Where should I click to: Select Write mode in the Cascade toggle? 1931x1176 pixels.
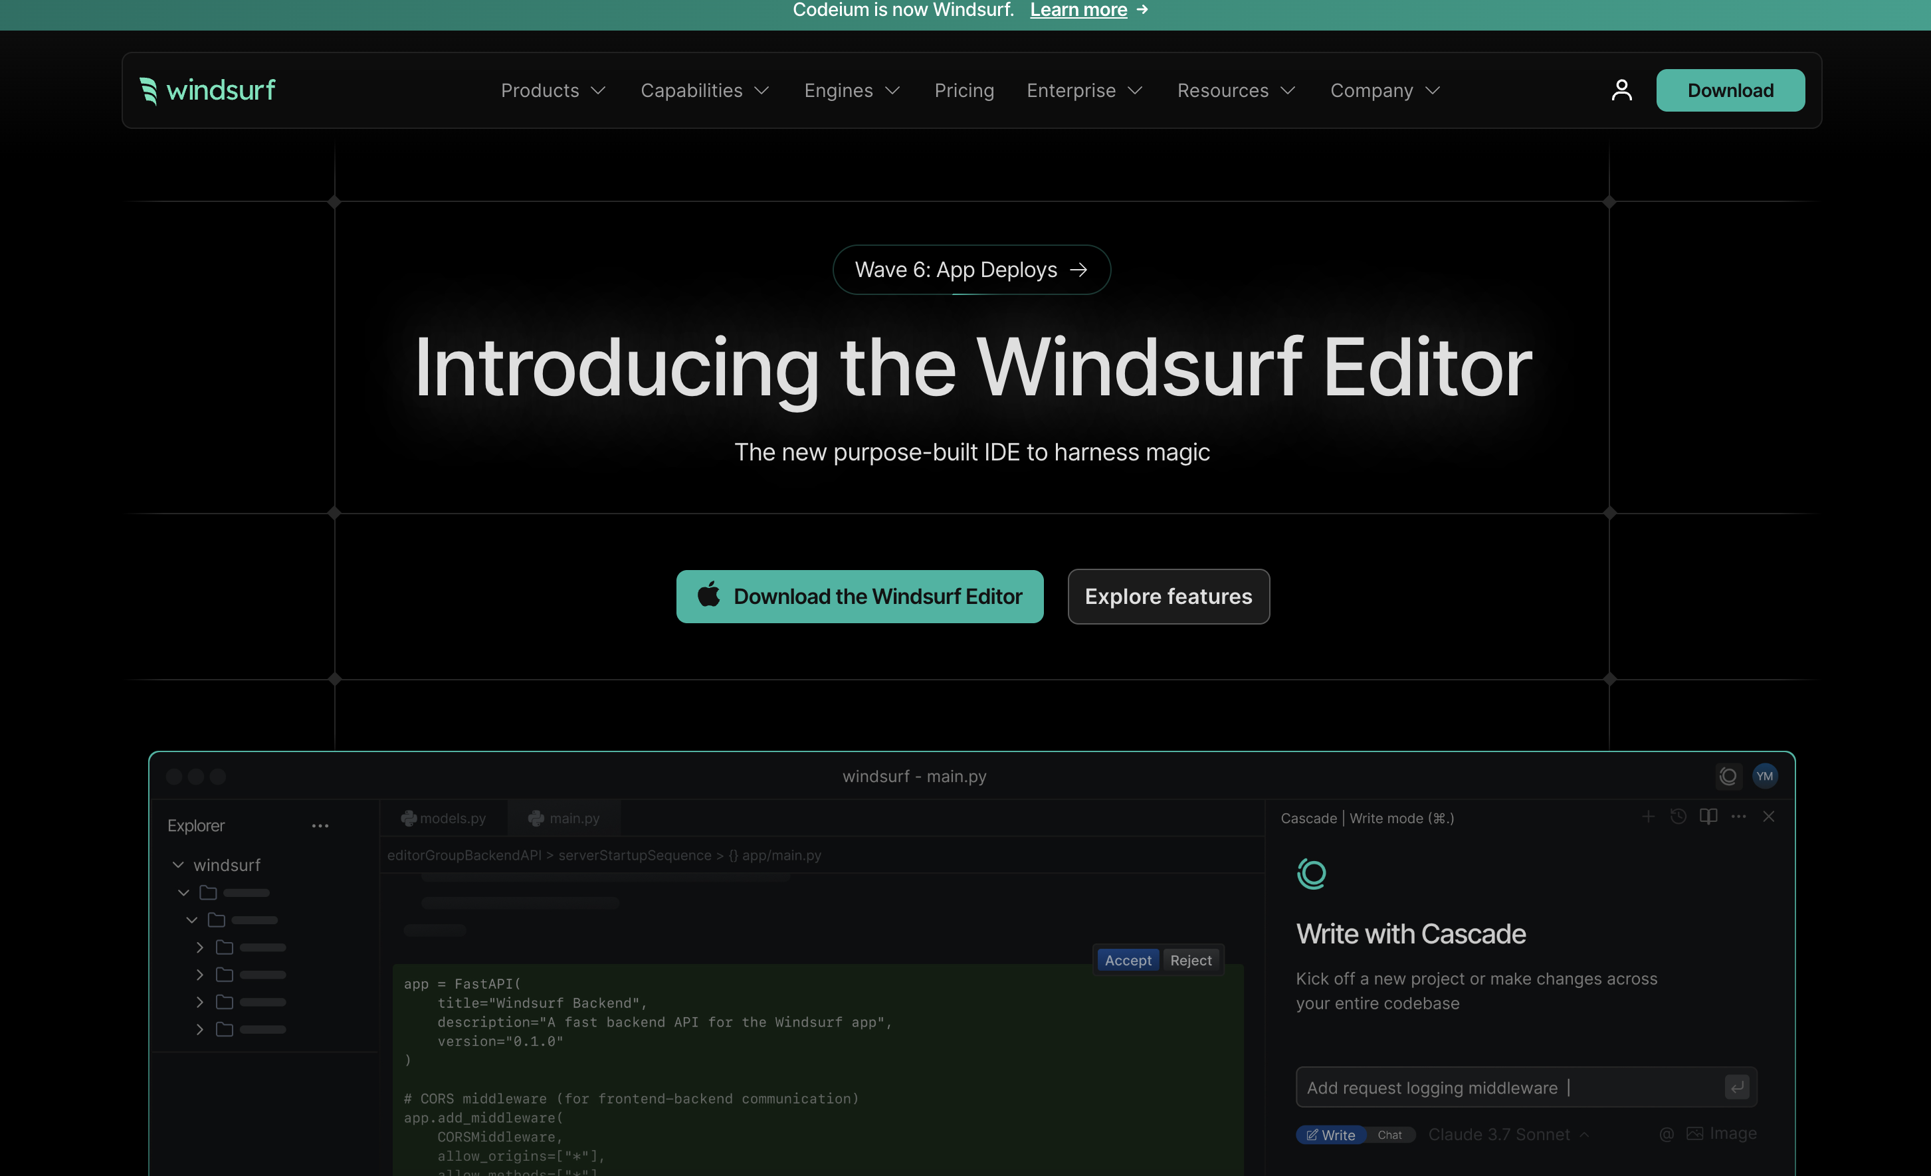(1331, 1135)
